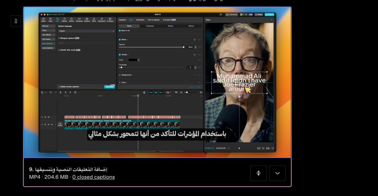Click the Generate captions button
The height and width of the screenshot is (196, 378).
click(109, 87)
